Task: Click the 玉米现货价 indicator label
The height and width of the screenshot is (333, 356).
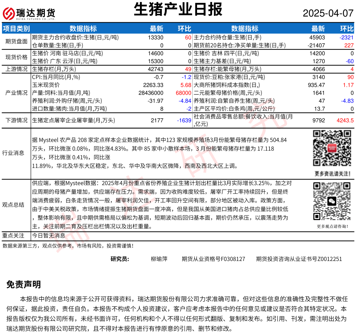Action: [46, 85]
